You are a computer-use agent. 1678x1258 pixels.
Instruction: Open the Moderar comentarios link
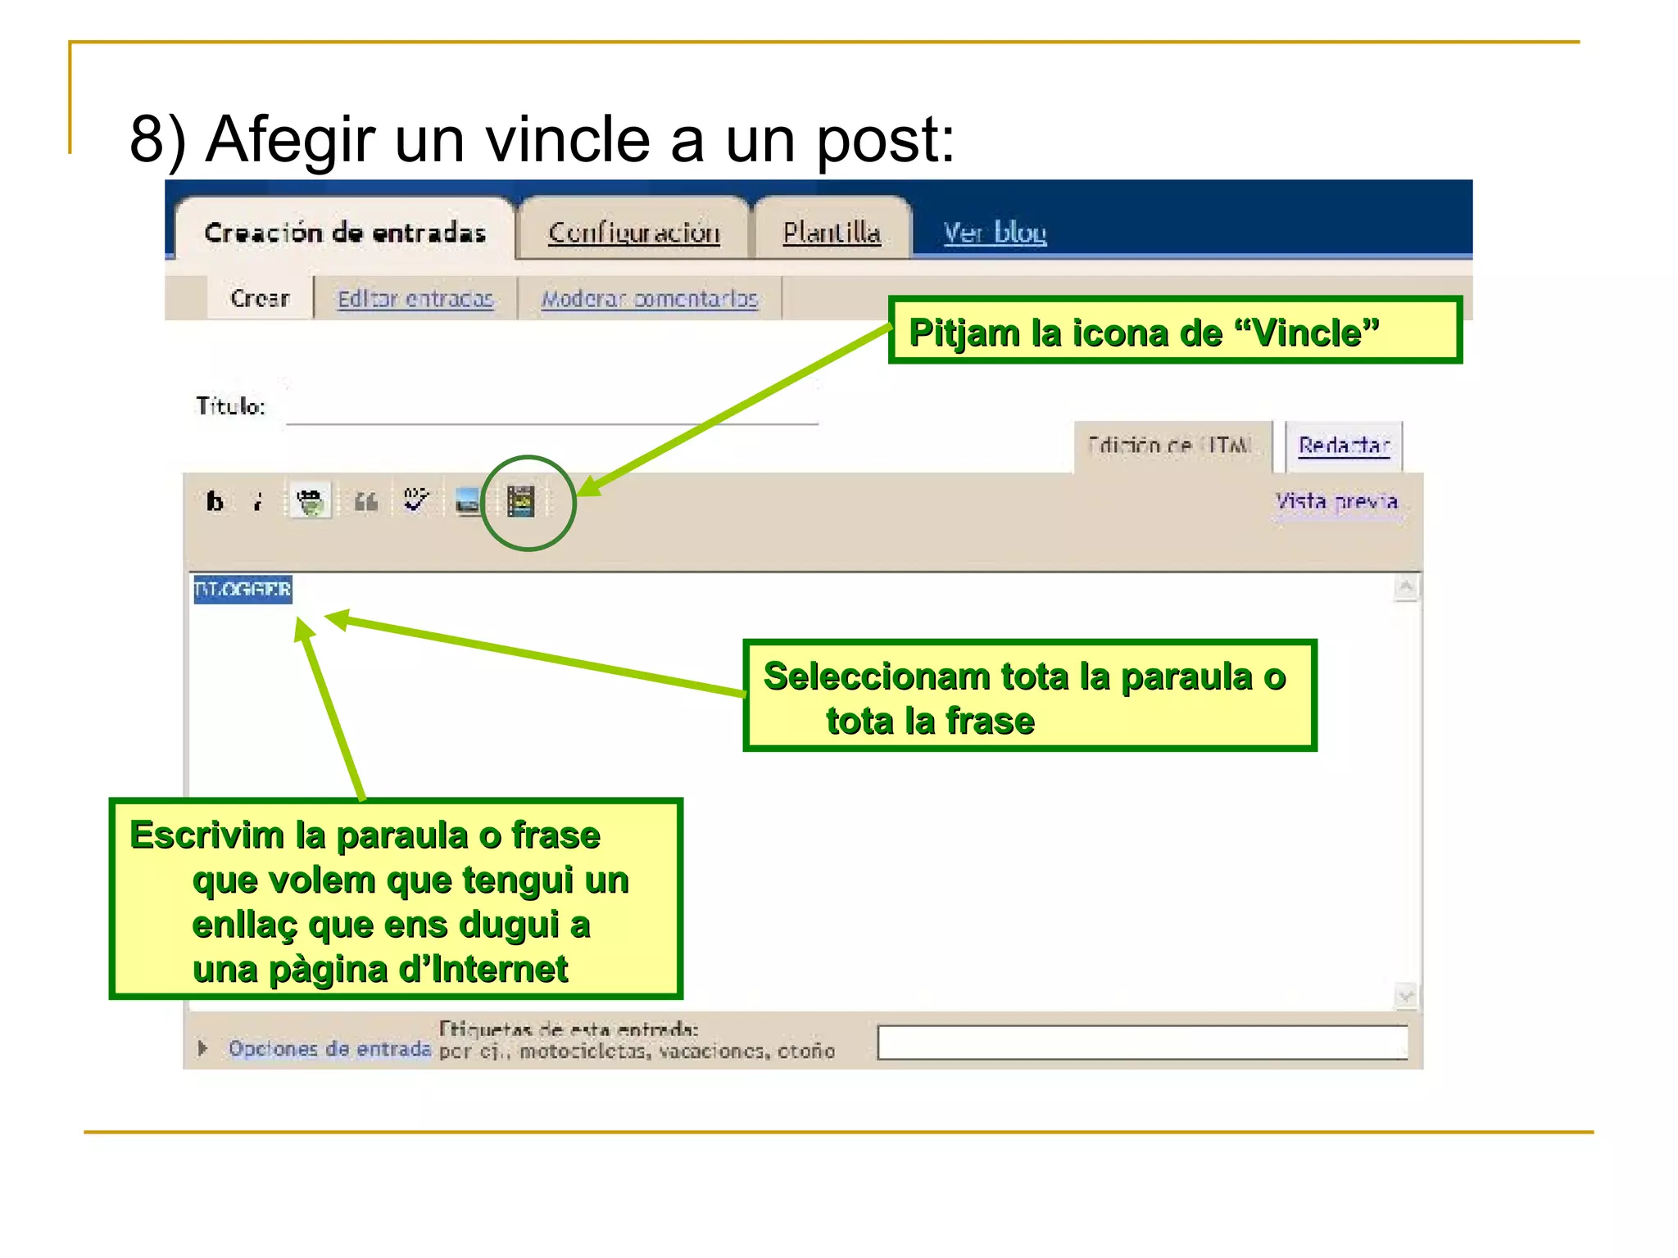tap(650, 299)
